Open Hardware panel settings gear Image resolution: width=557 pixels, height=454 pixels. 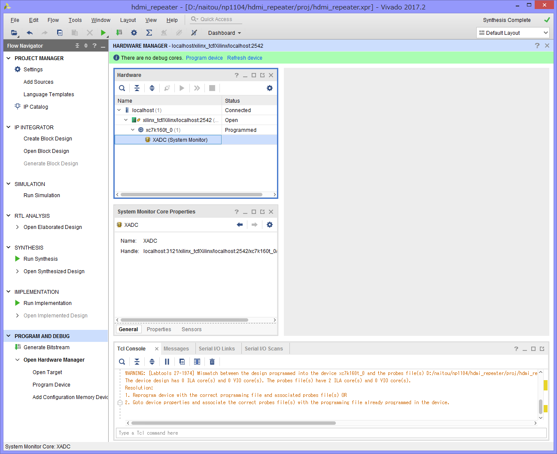tap(269, 88)
